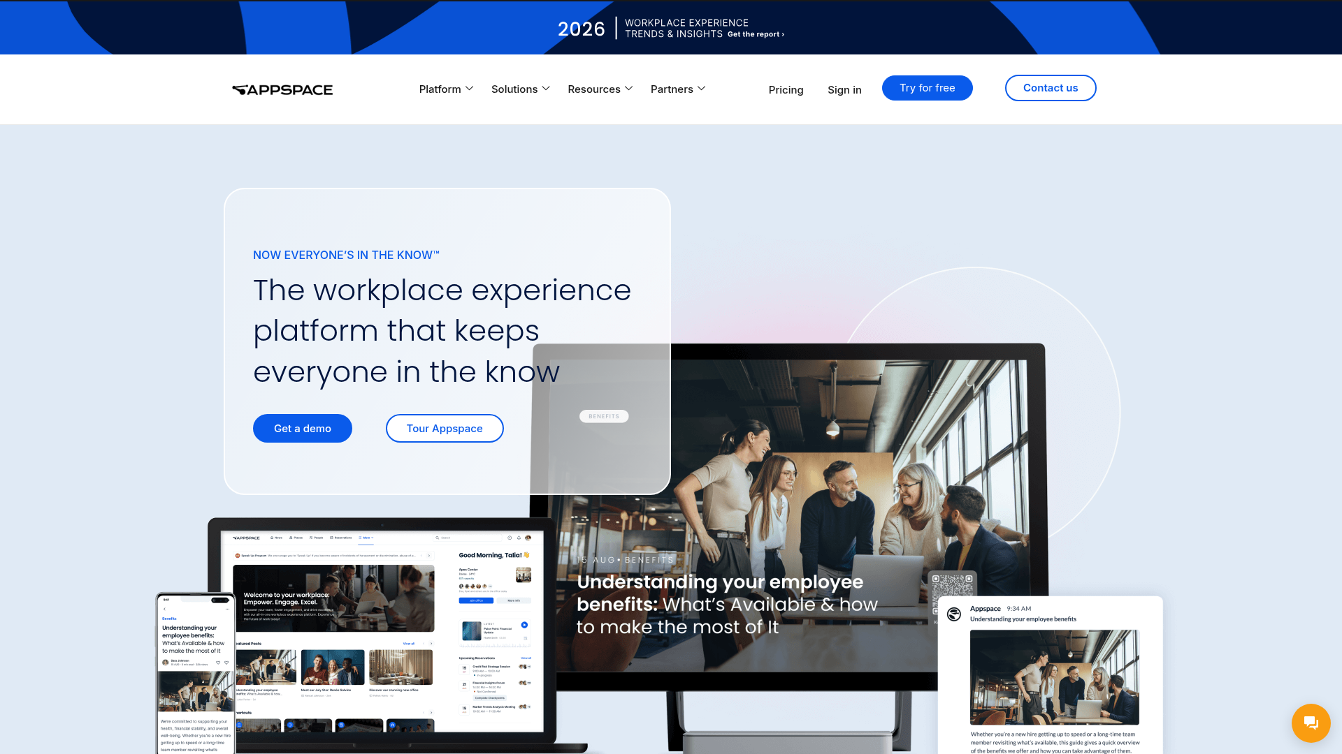Open Reservations via its calendar icon

pyautogui.click(x=331, y=538)
